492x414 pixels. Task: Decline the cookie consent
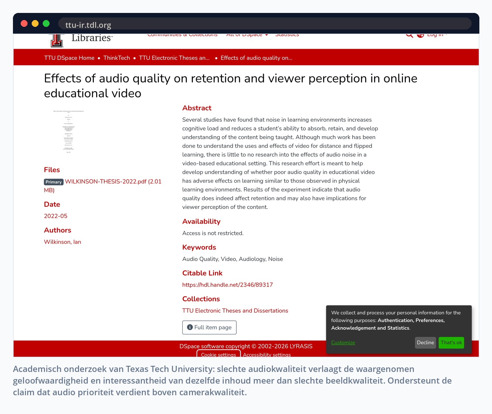click(425, 343)
